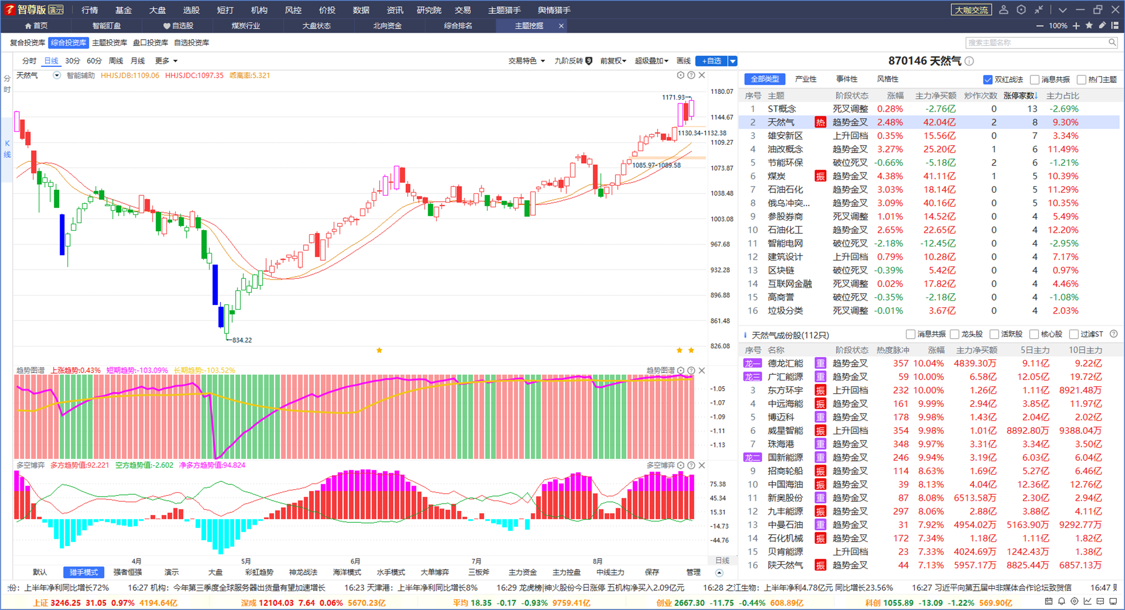Check the 消息共振 checkbox in theme list header
This screenshot has height=610, width=1125.
[1034, 79]
